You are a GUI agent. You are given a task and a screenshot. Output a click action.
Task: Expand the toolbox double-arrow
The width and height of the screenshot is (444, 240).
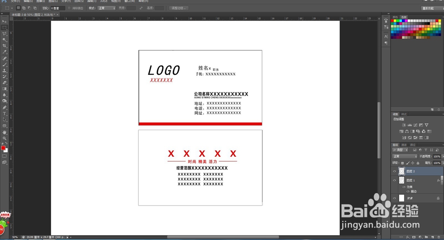[2, 14]
